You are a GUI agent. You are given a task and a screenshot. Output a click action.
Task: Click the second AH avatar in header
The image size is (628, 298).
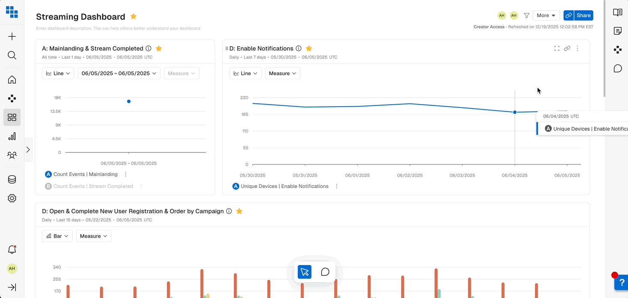pyautogui.click(x=514, y=15)
